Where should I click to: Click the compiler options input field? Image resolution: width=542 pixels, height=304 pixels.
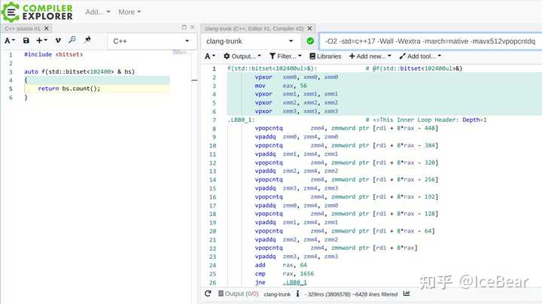[429, 41]
